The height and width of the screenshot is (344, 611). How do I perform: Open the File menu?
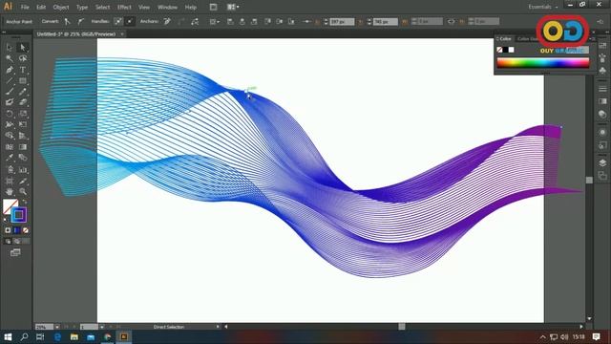pos(25,7)
